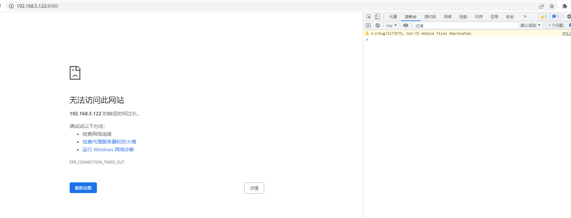The image size is (571, 218).
Task: Switch to the 应用 tab
Action: coord(494,17)
